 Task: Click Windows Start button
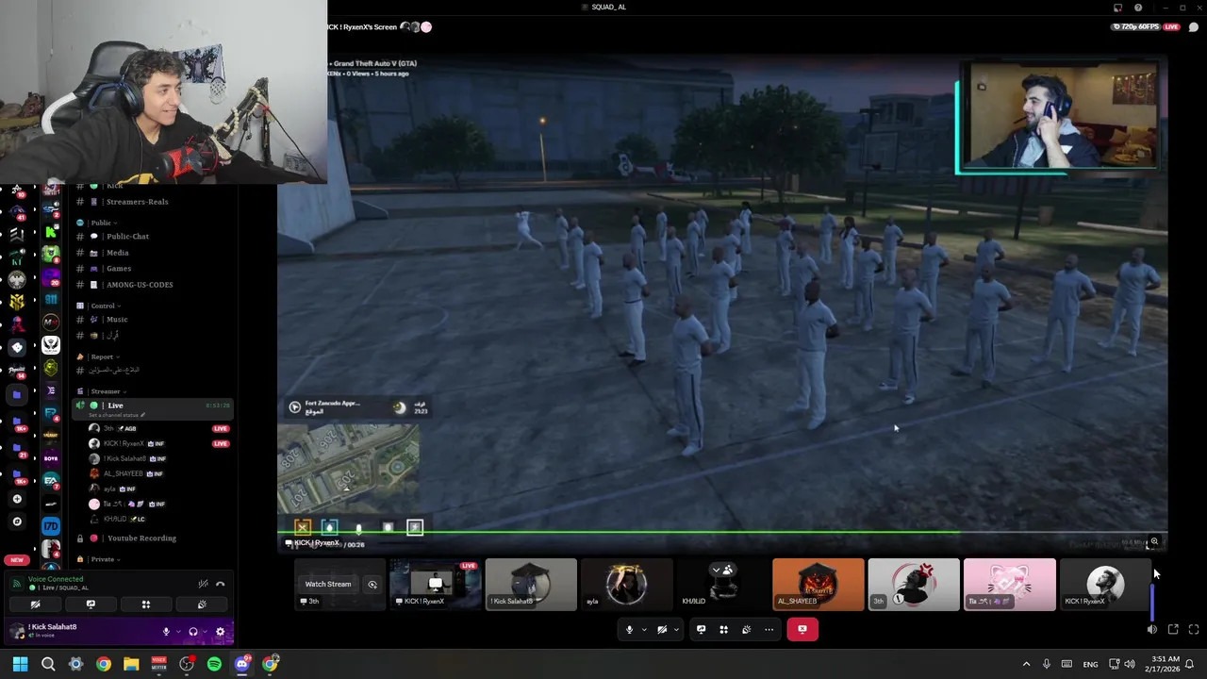(x=20, y=664)
